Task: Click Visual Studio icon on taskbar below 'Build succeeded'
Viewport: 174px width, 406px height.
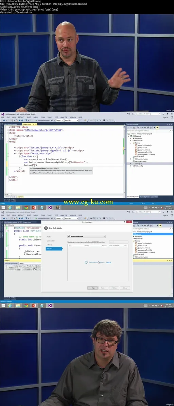Action: pos(50,306)
